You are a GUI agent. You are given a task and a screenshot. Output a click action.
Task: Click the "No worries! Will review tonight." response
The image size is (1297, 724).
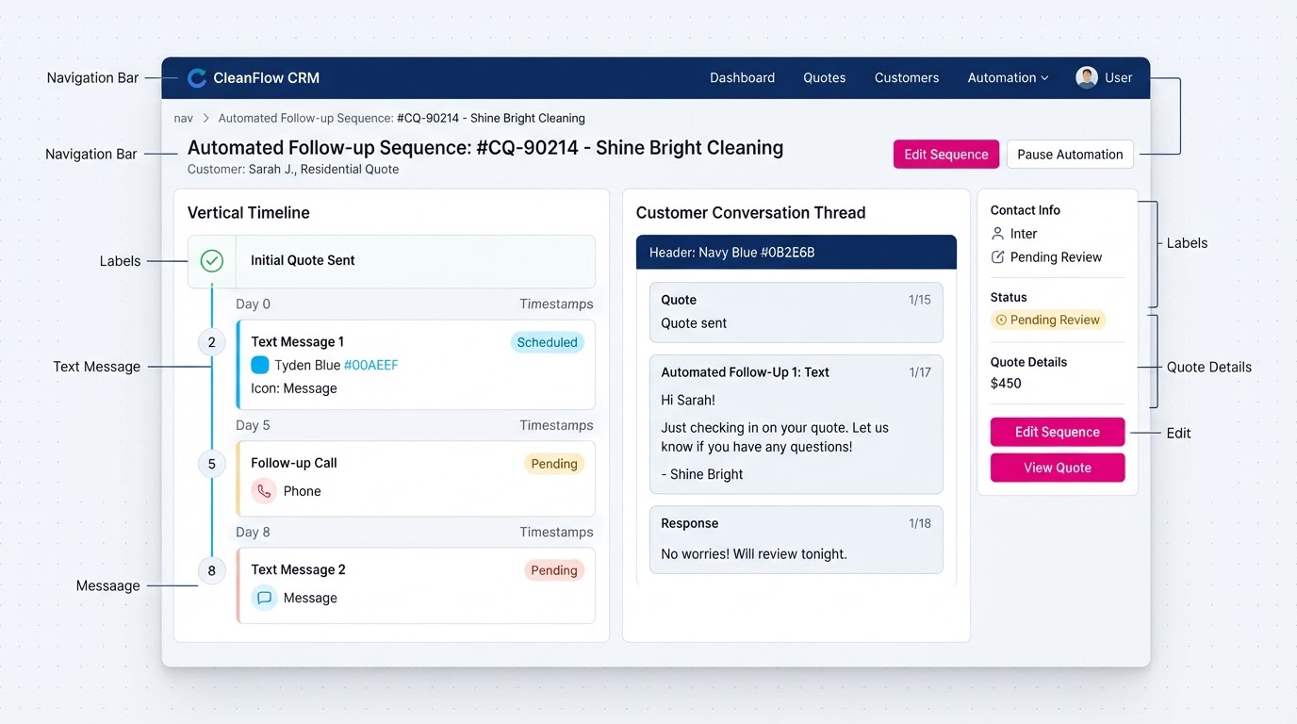coord(754,554)
